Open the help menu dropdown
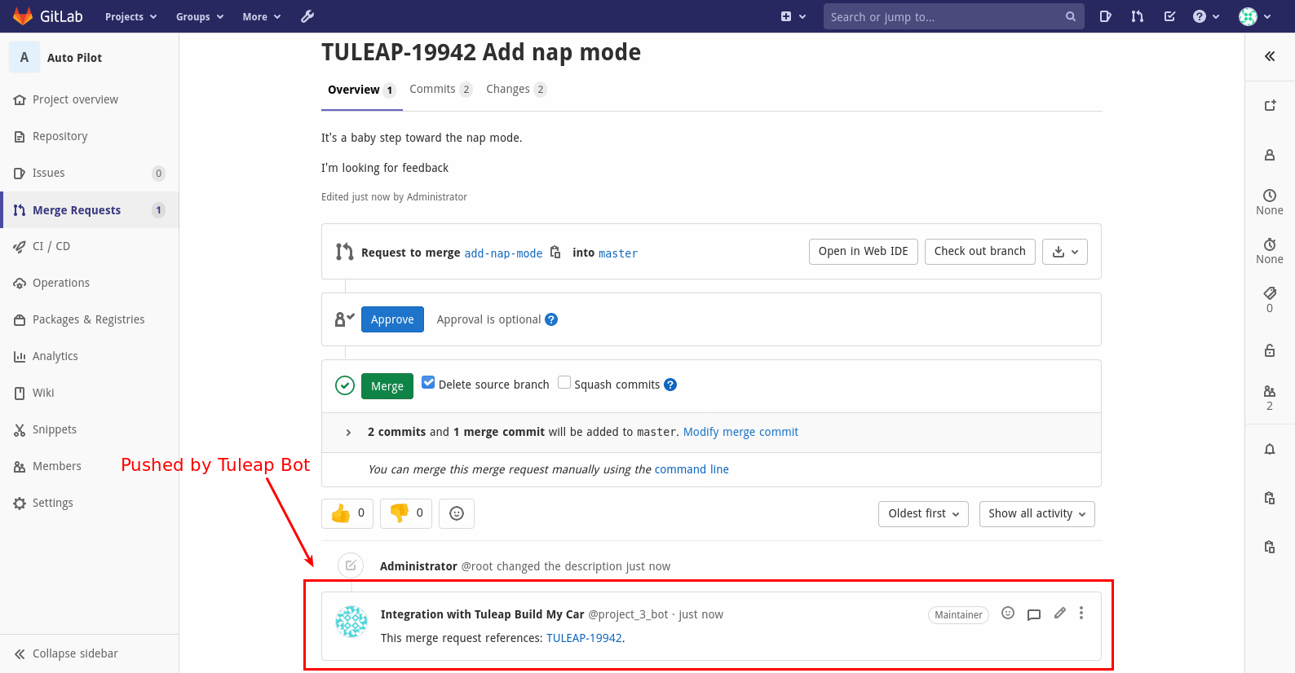 point(1206,16)
